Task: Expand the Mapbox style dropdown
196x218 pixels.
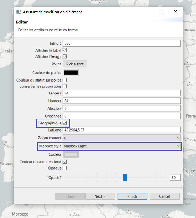Action: (x=122, y=146)
